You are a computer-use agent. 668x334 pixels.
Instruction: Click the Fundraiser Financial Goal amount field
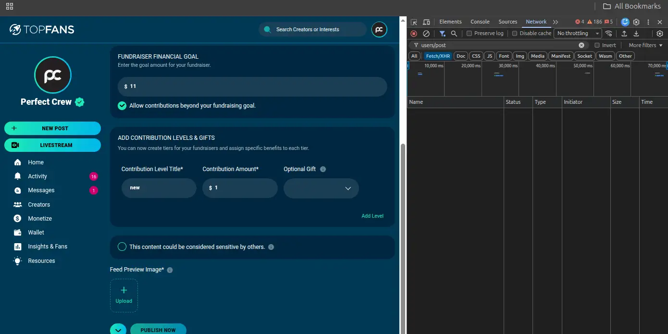(252, 87)
